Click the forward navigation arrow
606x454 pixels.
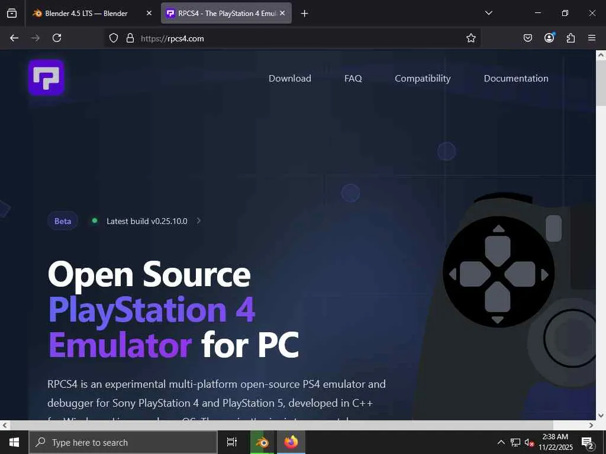35,38
